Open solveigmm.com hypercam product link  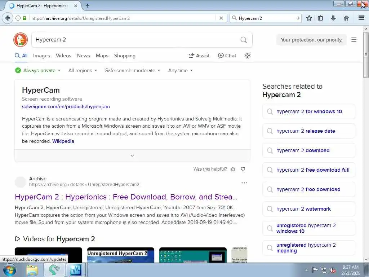coord(66,106)
